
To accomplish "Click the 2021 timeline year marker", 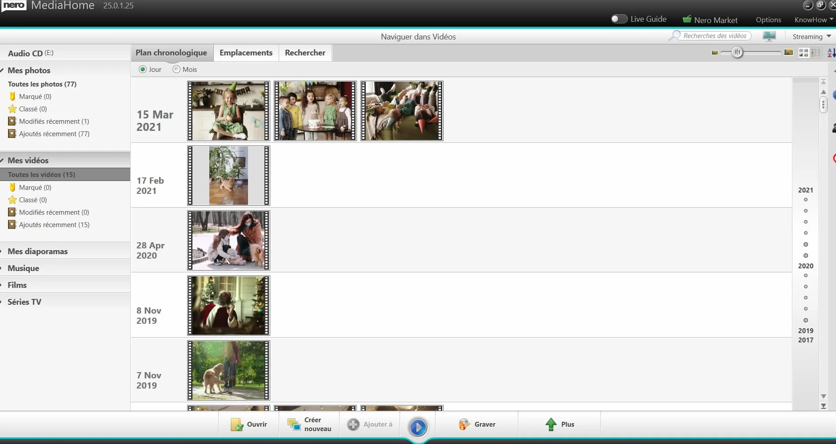I will tap(805, 190).
